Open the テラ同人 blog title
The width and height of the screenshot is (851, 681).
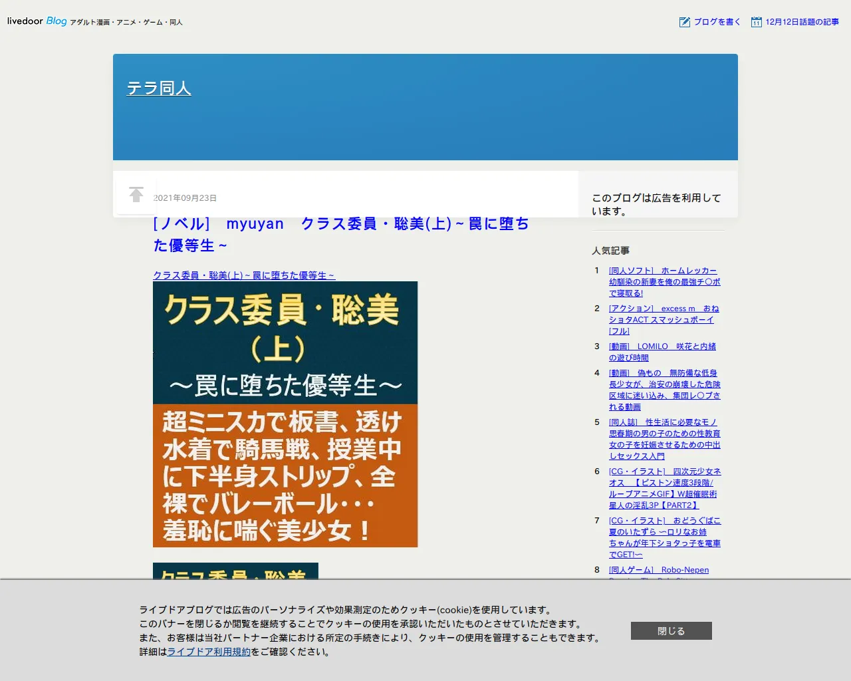pyautogui.click(x=159, y=88)
